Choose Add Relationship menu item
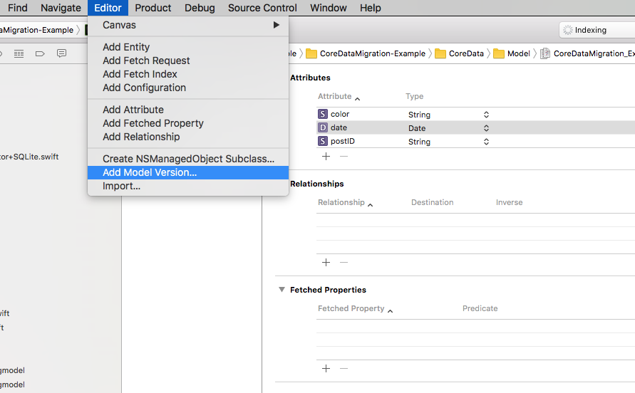 click(188, 137)
